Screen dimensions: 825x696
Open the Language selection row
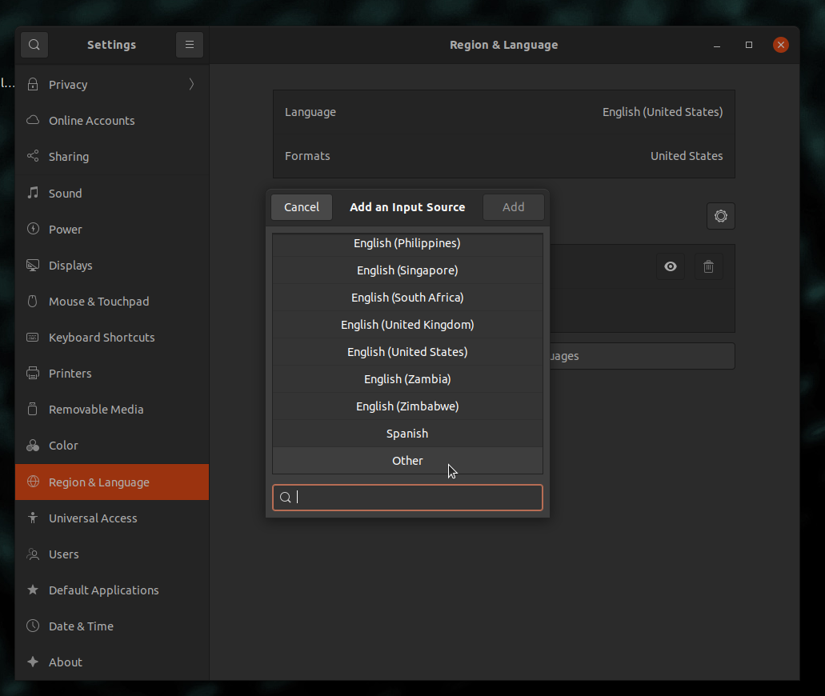503,112
